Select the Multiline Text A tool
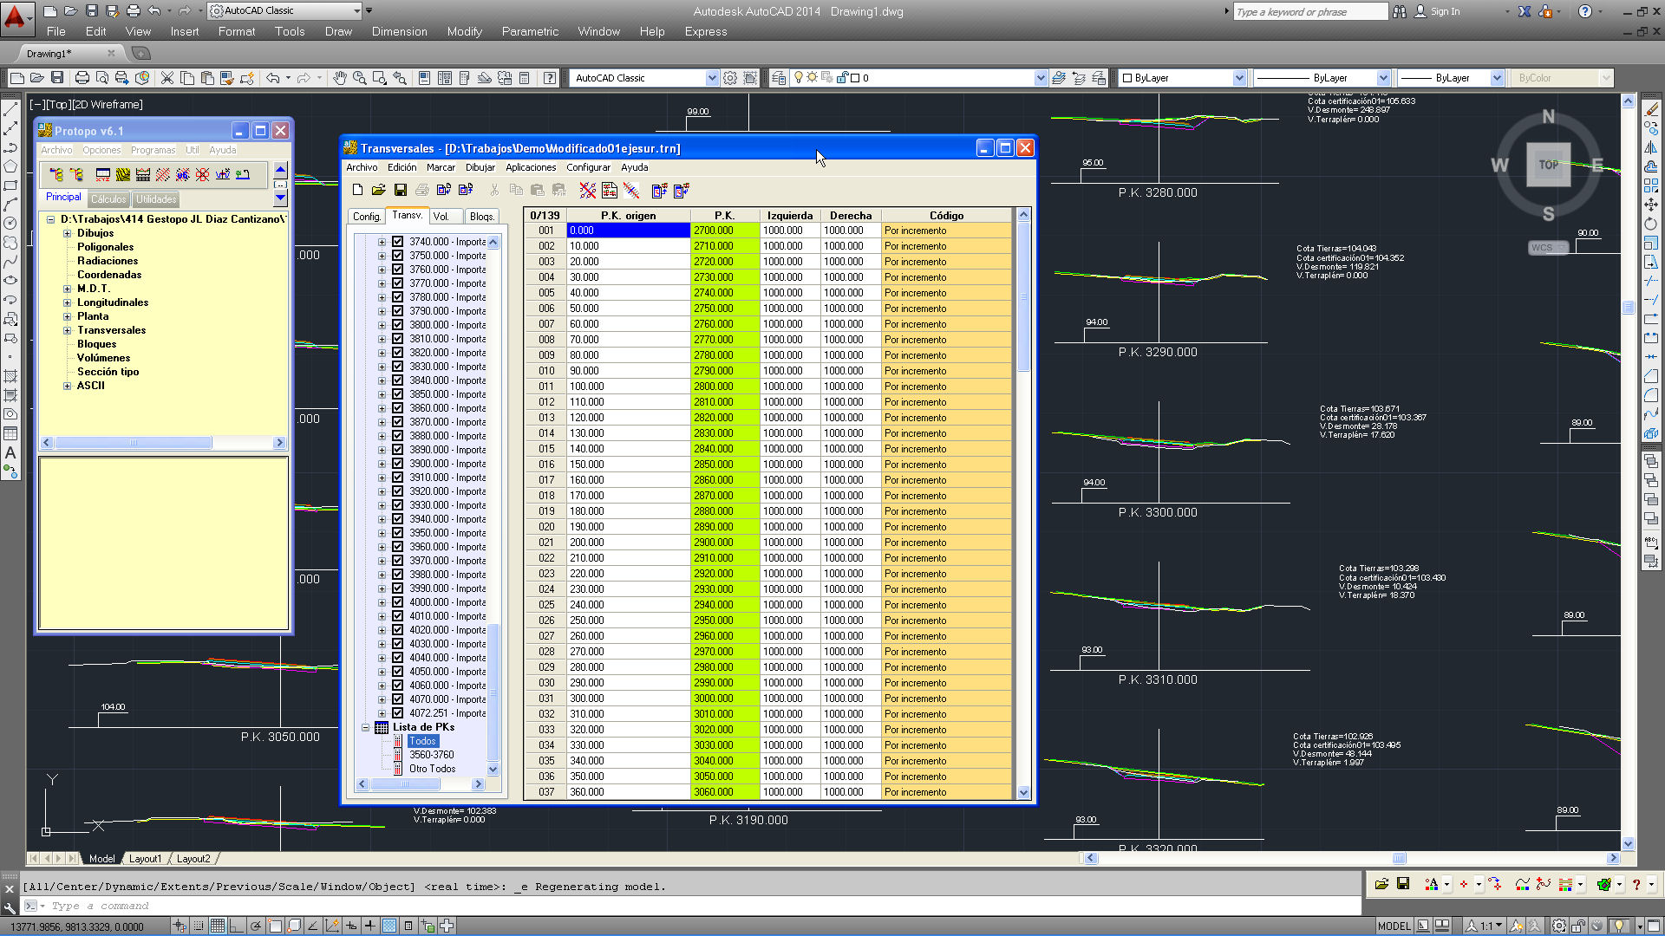The height and width of the screenshot is (936, 1665). pyautogui.click(x=10, y=452)
